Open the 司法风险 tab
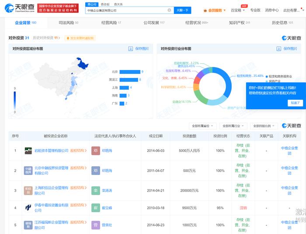Viewport: 306px width, 234px height. [68, 23]
